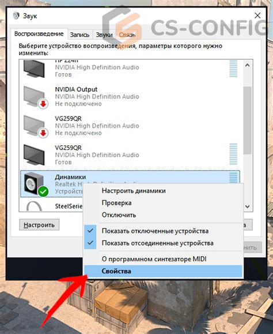Click the volume level meter of top monitor device

(x=233, y=69)
